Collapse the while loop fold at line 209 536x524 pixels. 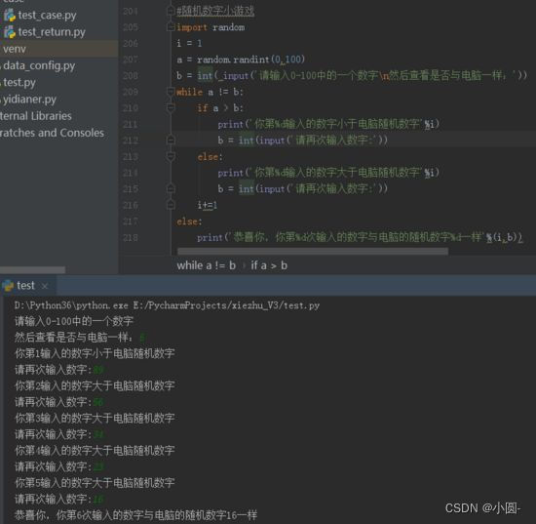point(171,92)
